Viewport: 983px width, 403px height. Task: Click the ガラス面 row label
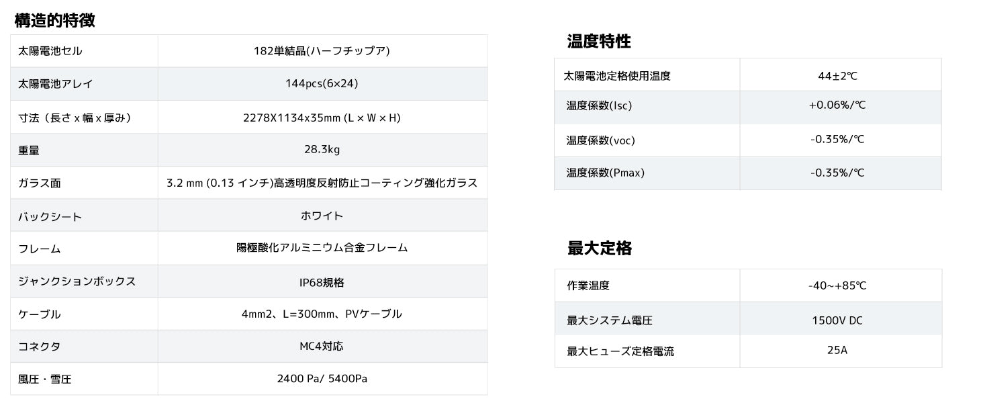tap(40, 183)
